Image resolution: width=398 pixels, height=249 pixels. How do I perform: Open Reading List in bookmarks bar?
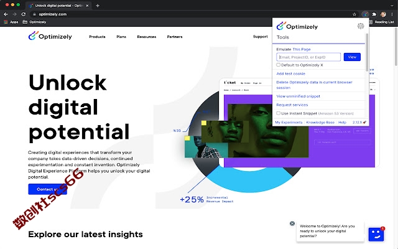pos(382,22)
